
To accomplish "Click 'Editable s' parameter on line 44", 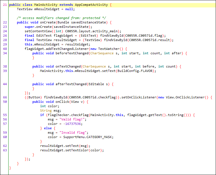I will (x=98, y=84).
